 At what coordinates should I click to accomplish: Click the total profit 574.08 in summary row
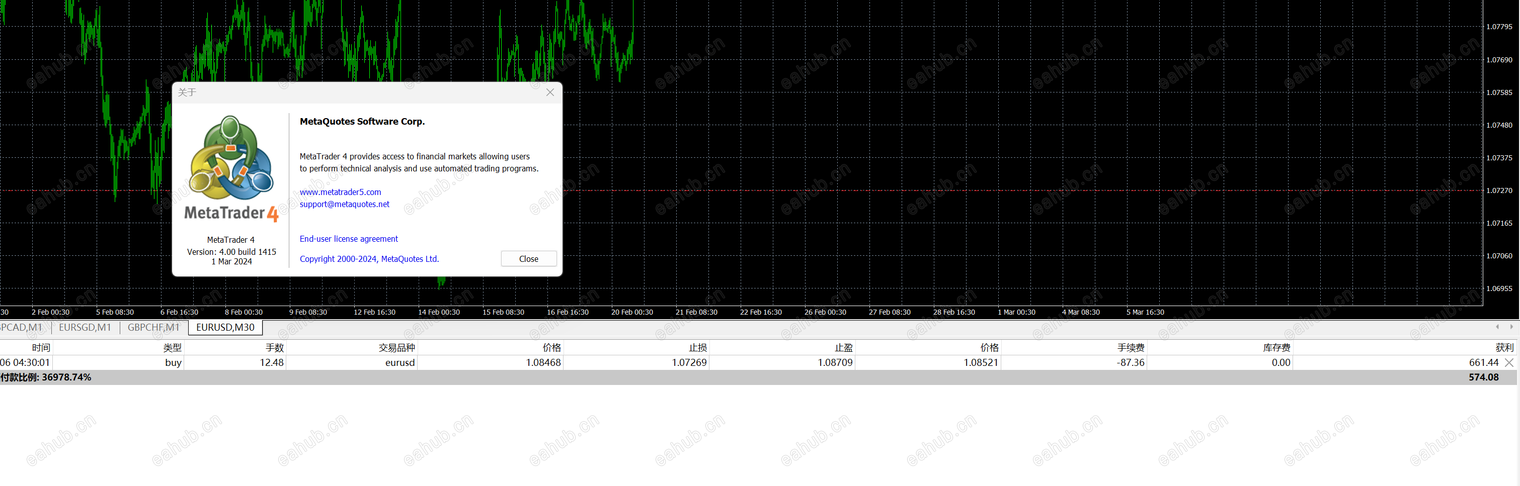point(1483,377)
